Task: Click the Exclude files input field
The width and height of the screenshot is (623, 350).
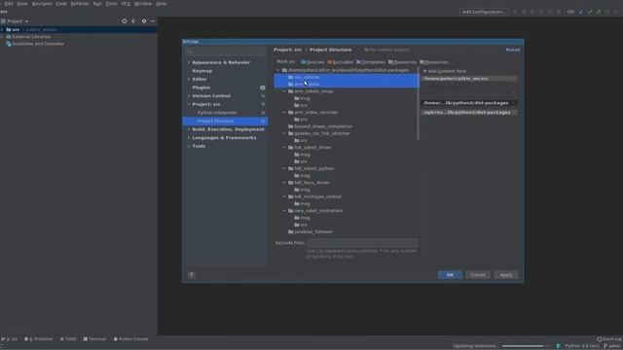Action: (x=362, y=242)
